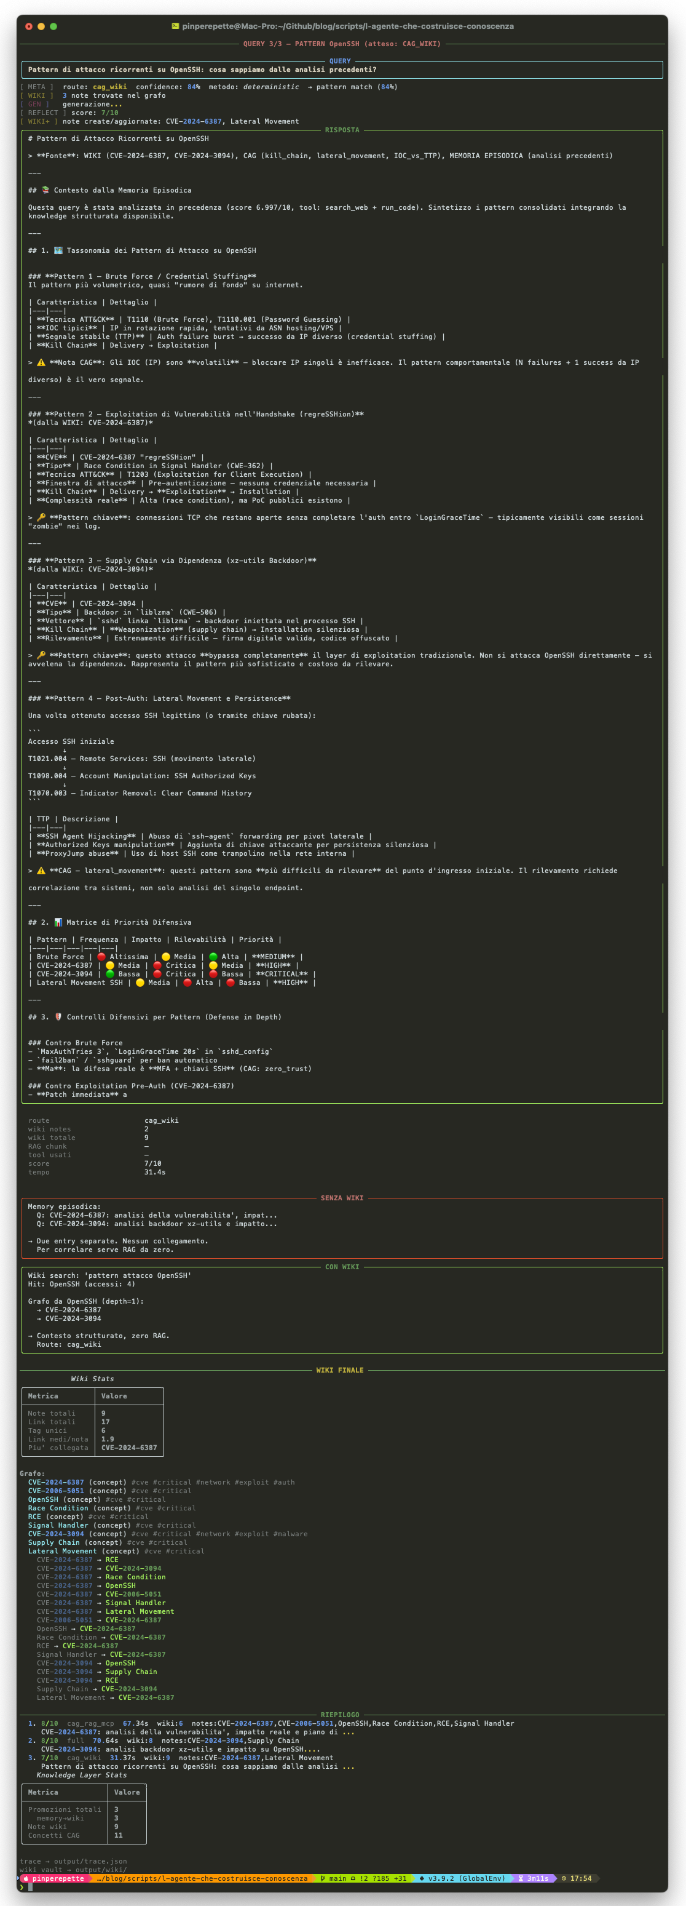Click the Signal Handler (concept) node line
The height and width of the screenshot is (1906, 686).
click(112, 1525)
